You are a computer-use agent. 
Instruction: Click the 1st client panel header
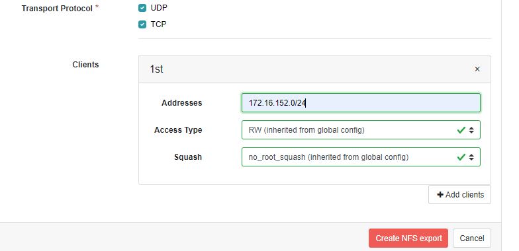pyautogui.click(x=314, y=69)
